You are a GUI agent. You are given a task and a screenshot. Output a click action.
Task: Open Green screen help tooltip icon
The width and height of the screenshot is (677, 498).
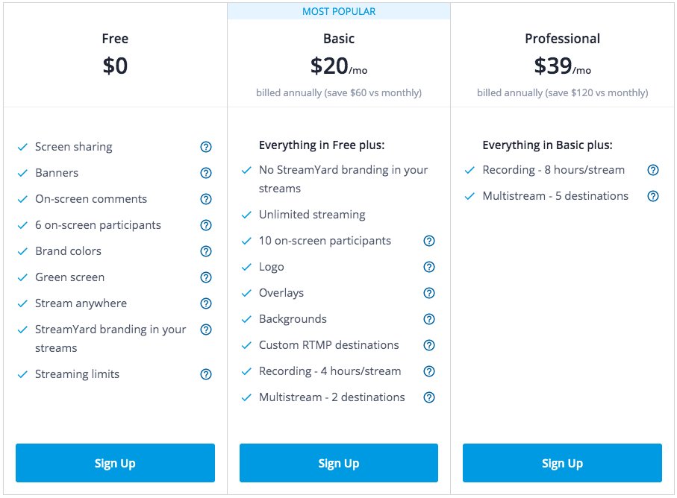[206, 277]
